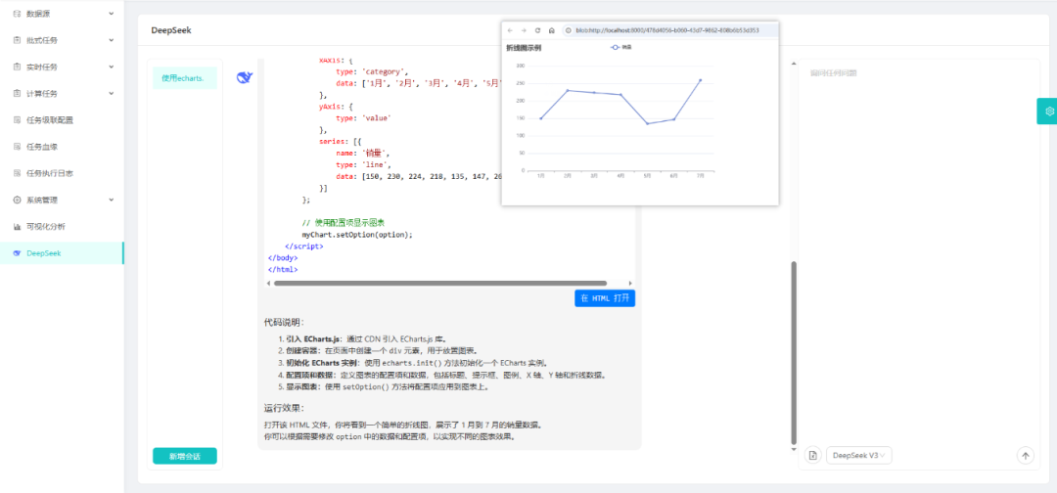Click the 计算任务 clipboard icon
Image resolution: width=1057 pixels, height=493 pixels.
point(18,94)
